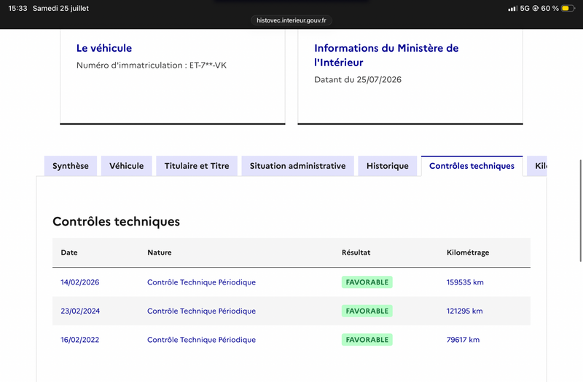The width and height of the screenshot is (583, 382).
Task: Tap the 60 % battery percentage
Action: [x=550, y=8]
